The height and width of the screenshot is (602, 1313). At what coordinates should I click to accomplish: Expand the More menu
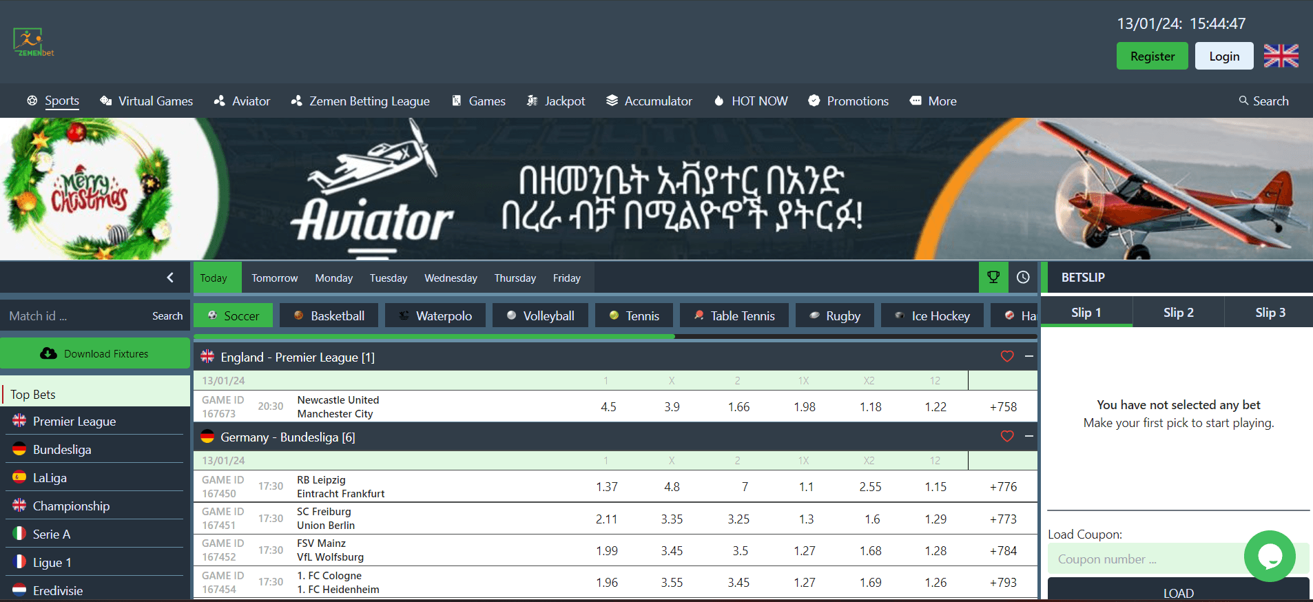point(933,101)
